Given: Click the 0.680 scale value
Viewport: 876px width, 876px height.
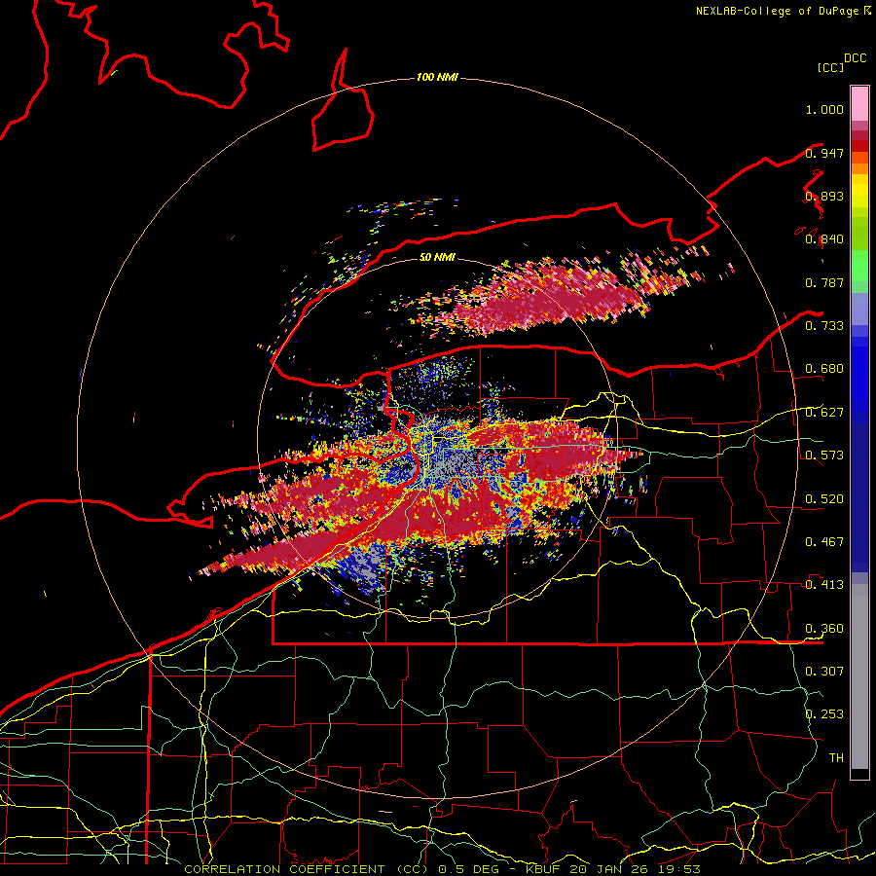Looking at the screenshot, I should (x=824, y=369).
